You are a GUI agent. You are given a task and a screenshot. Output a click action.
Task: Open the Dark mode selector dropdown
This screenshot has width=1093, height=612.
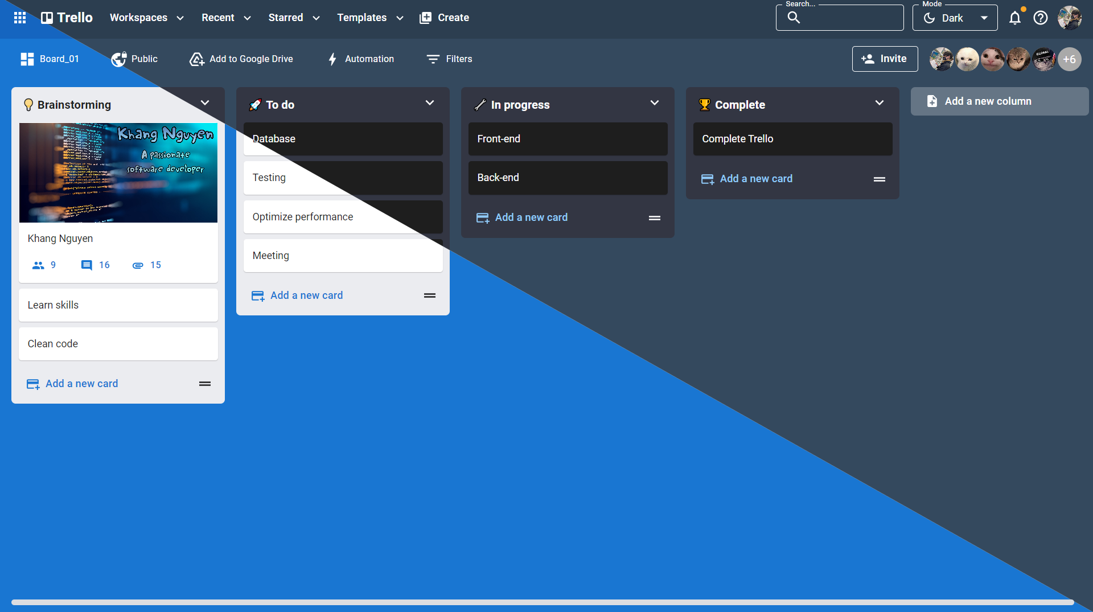click(x=955, y=18)
